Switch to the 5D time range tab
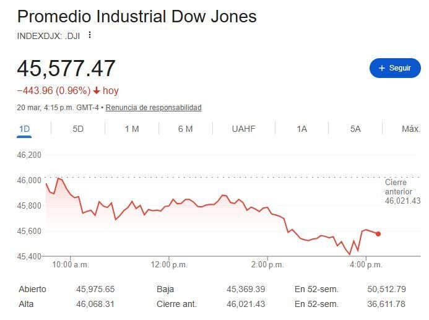429x320 pixels. pyautogui.click(x=78, y=129)
